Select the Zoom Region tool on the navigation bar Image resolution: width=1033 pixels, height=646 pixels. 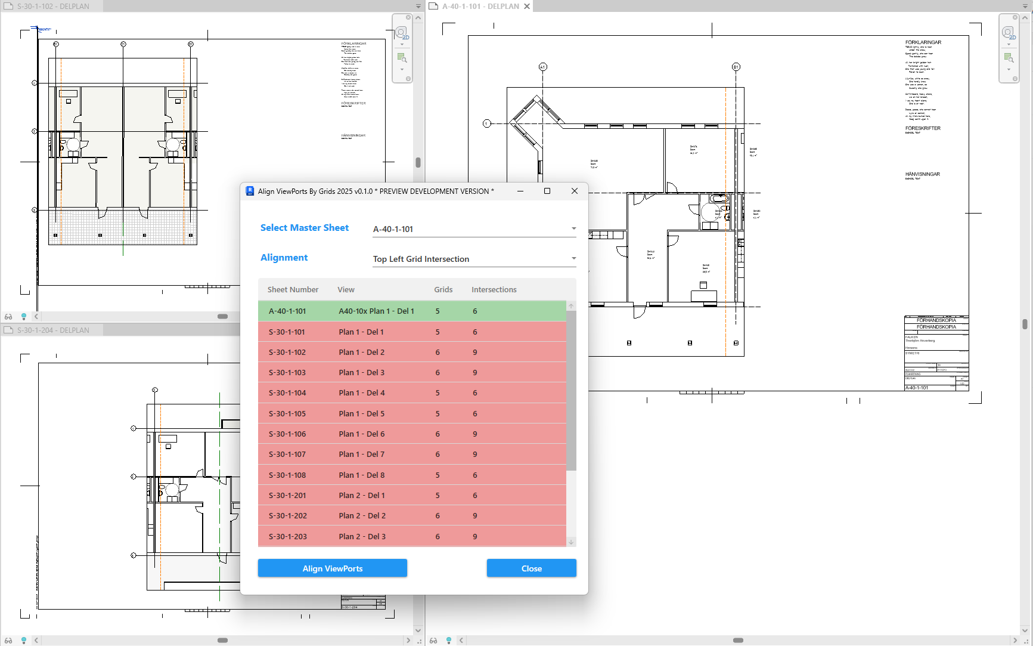coord(402,58)
